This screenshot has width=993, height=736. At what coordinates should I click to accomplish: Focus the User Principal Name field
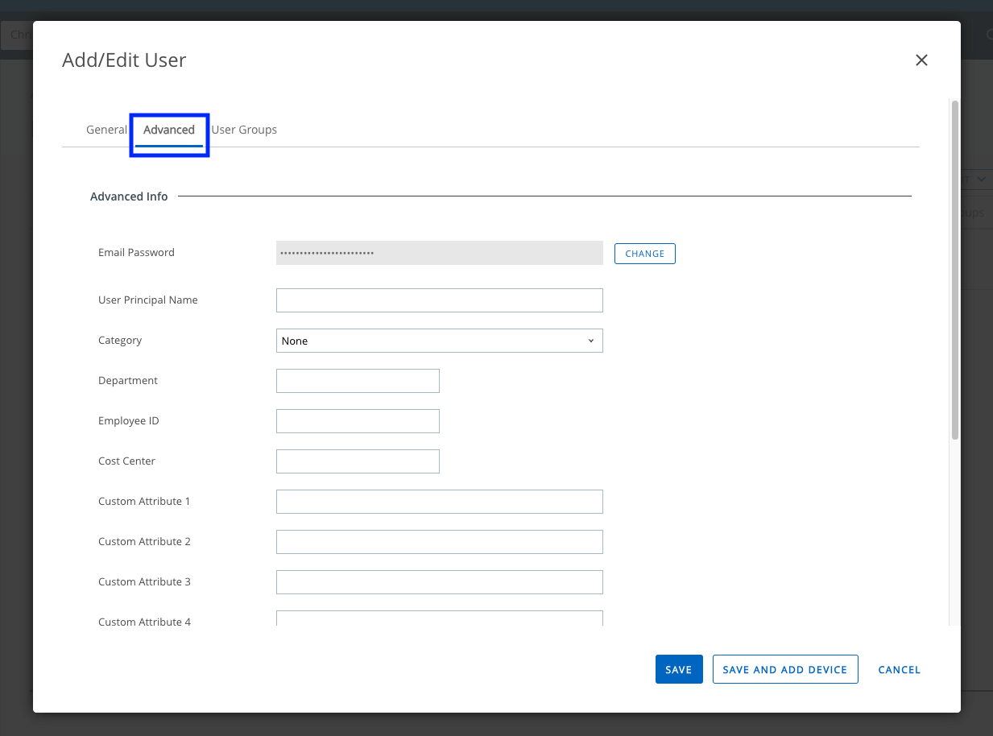[439, 300]
